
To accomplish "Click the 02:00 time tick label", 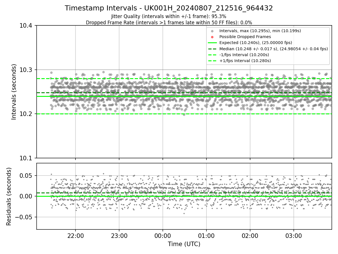I will click(x=250, y=236).
